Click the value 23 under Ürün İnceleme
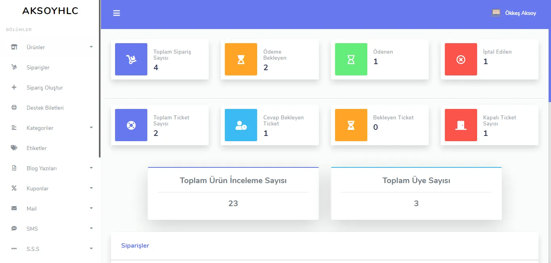This screenshot has width=551, height=263. pos(233,203)
